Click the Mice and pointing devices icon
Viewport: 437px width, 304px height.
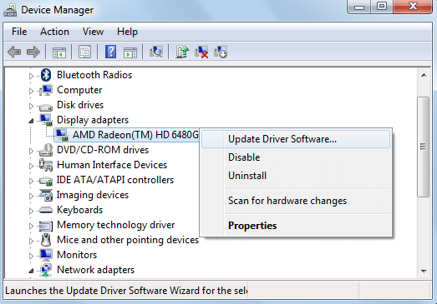coord(46,240)
